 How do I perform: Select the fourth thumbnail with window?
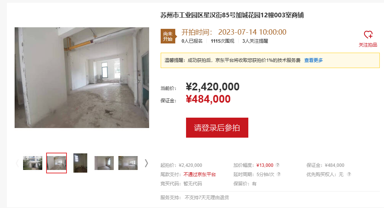coord(104,163)
